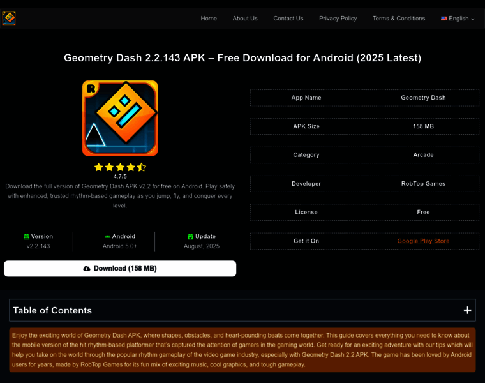
Task: Click the app description under the rating
Action: coord(120,196)
